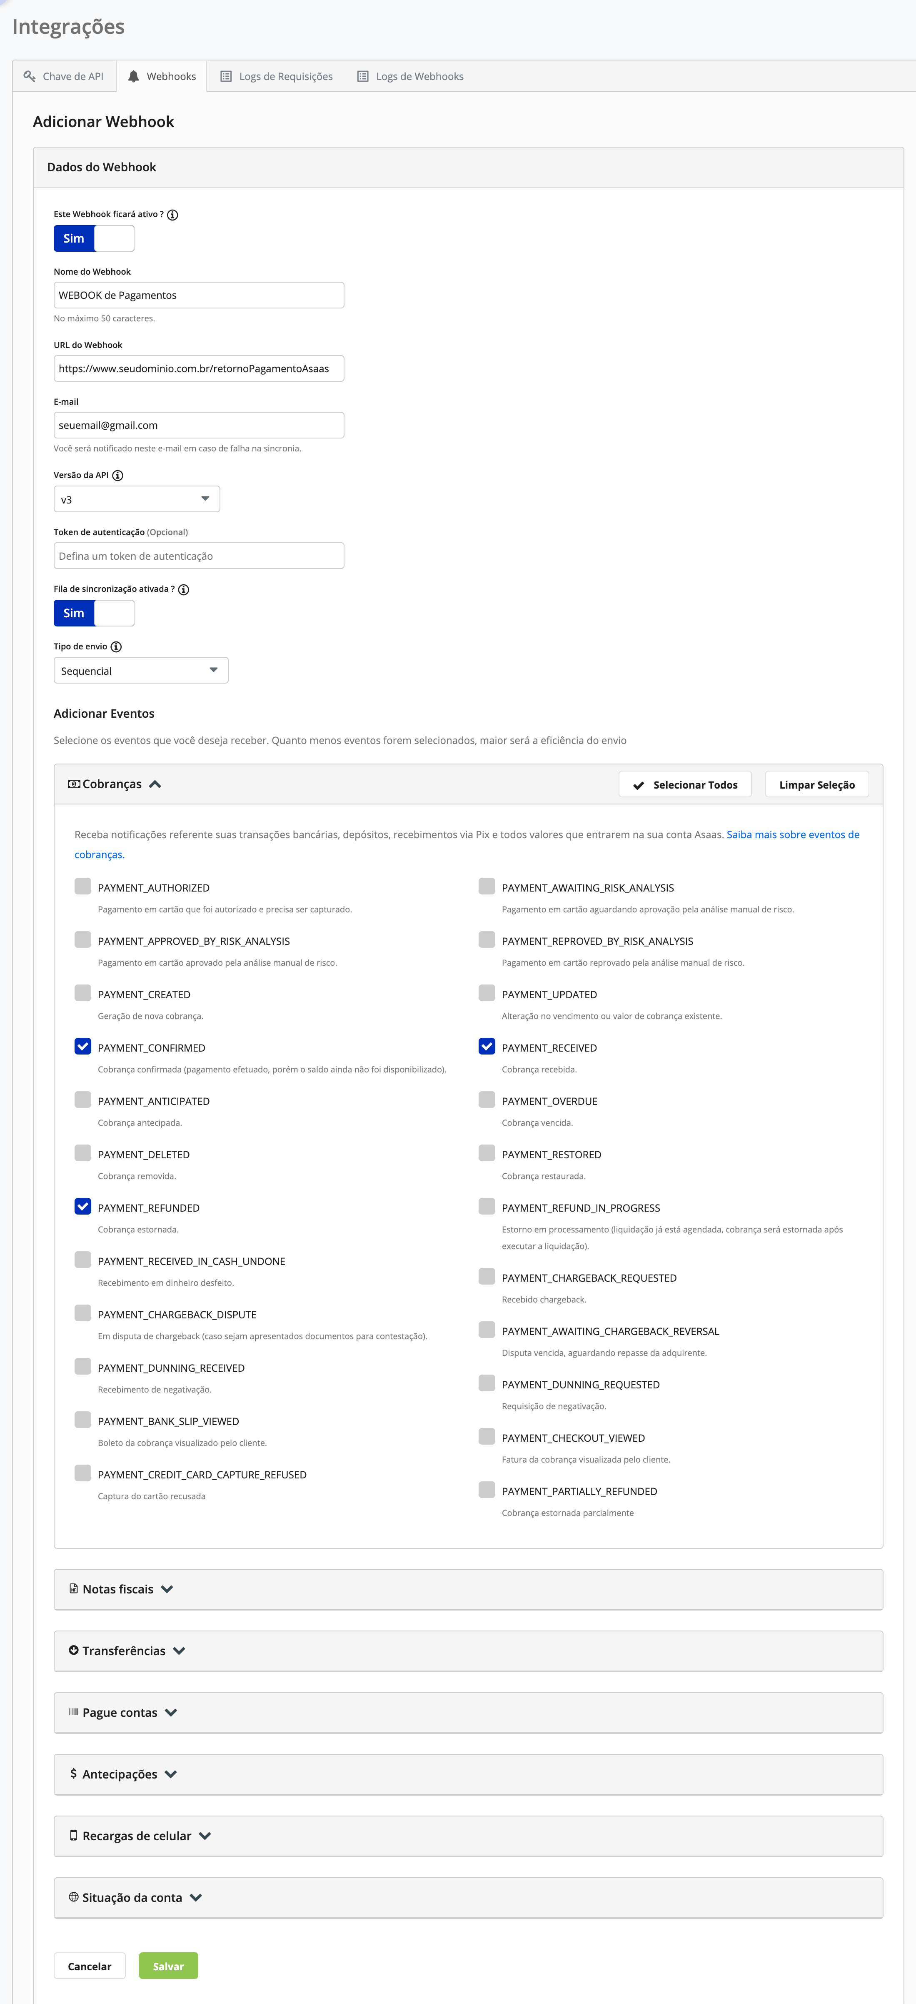916x2004 pixels.
Task: Open the Chave de API tab
Action: 64,76
